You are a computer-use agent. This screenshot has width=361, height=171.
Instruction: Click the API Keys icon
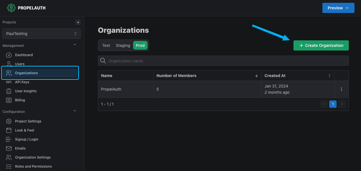[x=9, y=82]
